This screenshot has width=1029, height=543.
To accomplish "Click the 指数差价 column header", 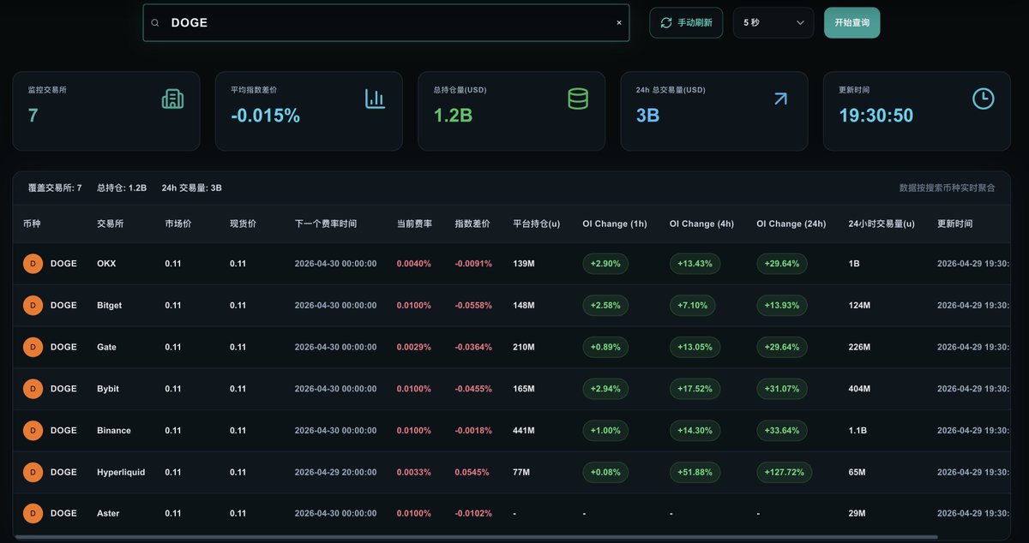I will click(472, 224).
